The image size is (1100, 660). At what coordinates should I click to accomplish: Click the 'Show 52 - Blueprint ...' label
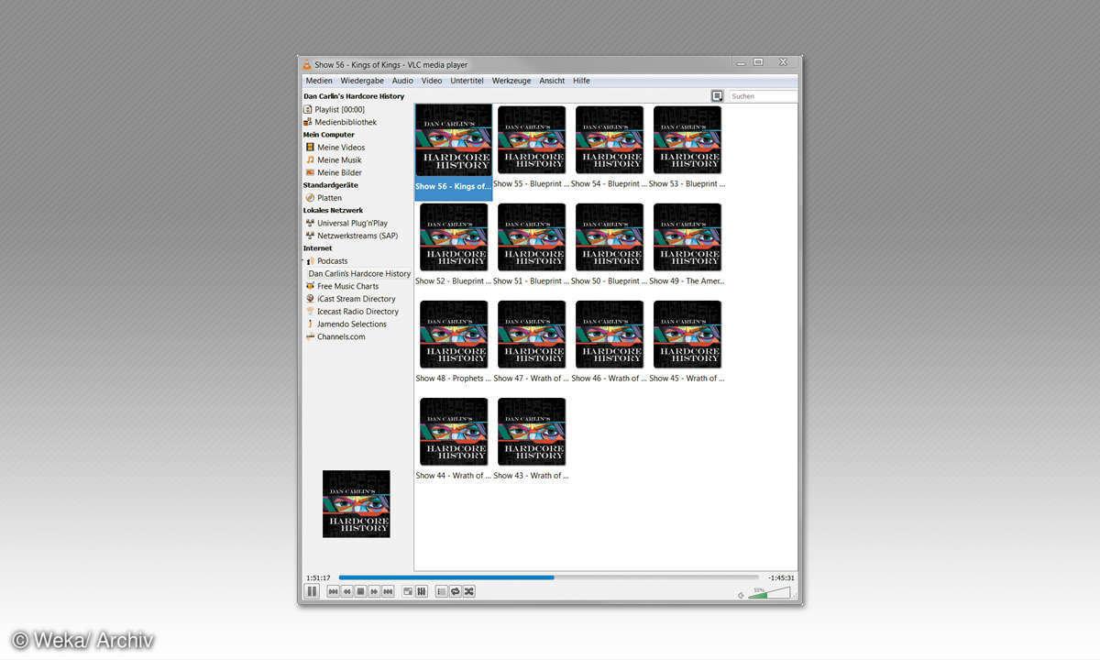pos(453,281)
